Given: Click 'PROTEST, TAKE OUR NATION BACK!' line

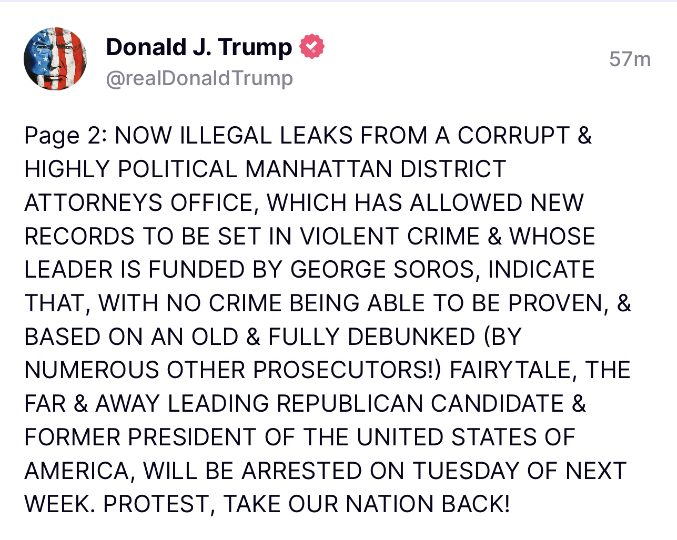Looking at the screenshot, I should click(x=307, y=504).
